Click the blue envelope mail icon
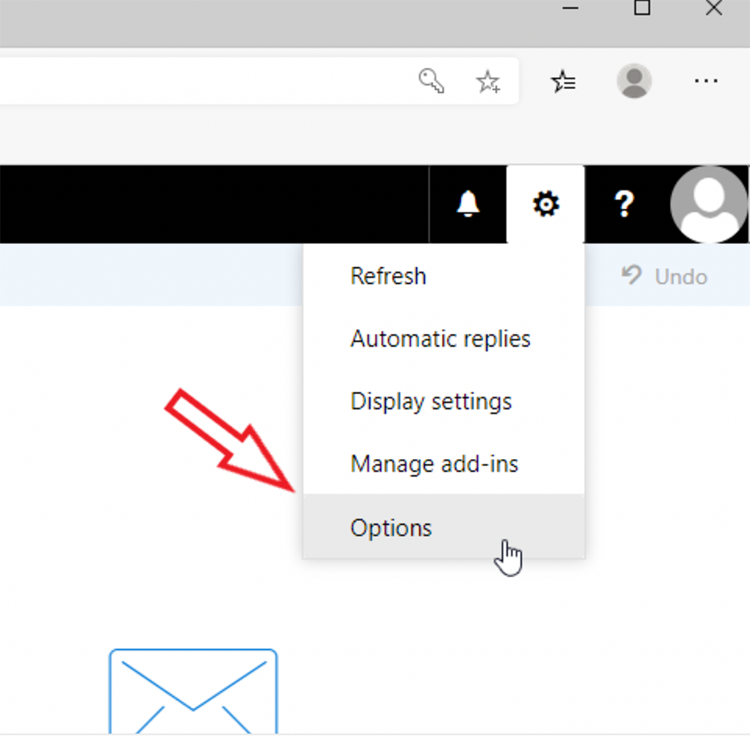Viewport: 750px width, 736px height. click(193, 690)
